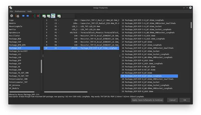This screenshot has height=115, width=201.
Task: Click the Cancel button
Action: click(172, 100)
